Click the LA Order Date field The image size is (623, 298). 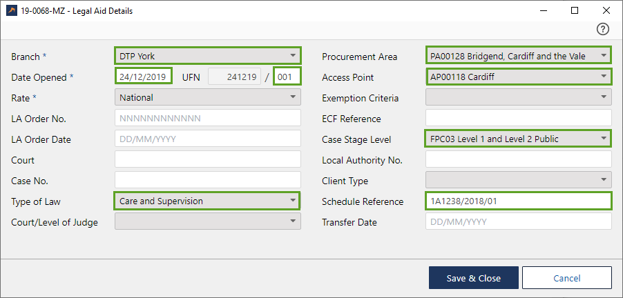tap(207, 139)
